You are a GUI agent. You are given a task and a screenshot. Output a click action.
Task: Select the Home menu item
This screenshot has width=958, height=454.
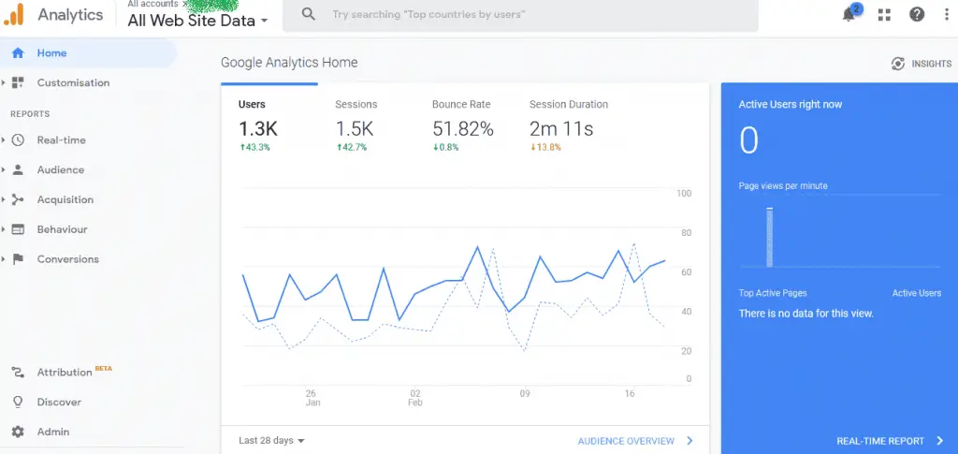88,53
